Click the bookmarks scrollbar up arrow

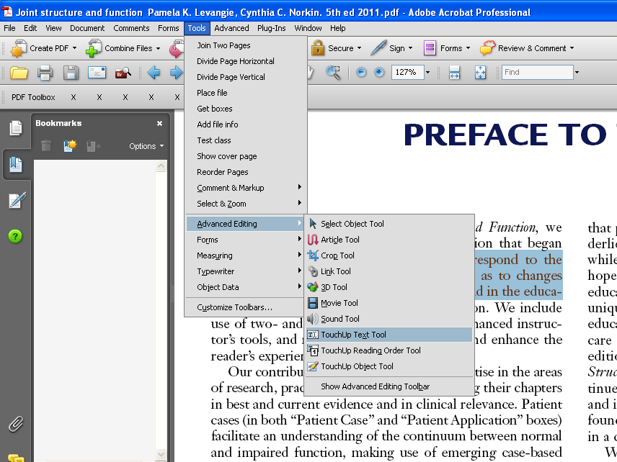click(161, 166)
